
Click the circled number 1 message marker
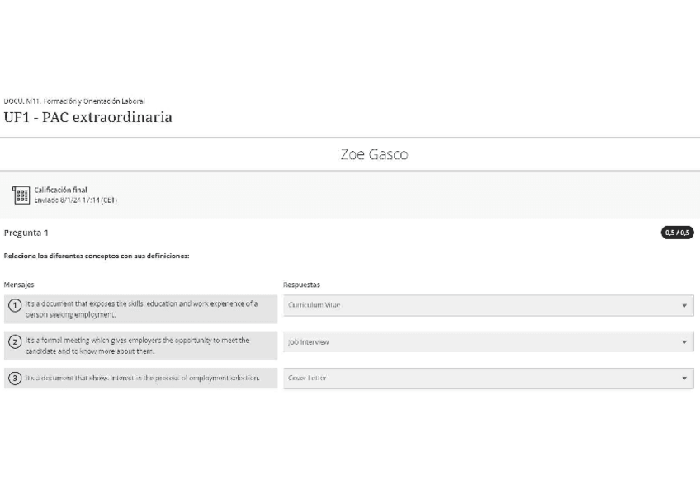point(15,305)
